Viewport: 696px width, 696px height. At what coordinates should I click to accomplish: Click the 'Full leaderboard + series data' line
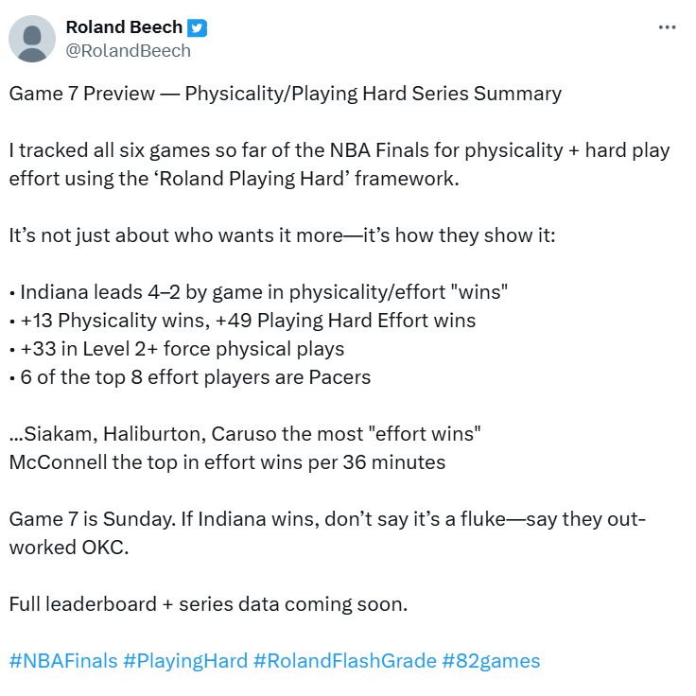[x=208, y=604]
